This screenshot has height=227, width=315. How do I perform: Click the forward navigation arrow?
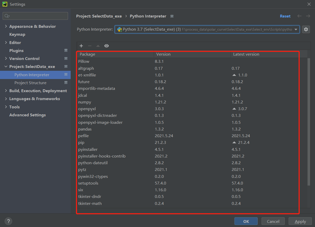(x=308, y=16)
